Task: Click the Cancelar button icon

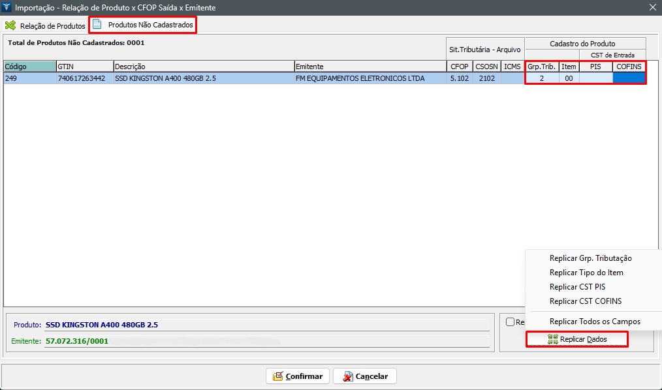Action: (x=348, y=376)
